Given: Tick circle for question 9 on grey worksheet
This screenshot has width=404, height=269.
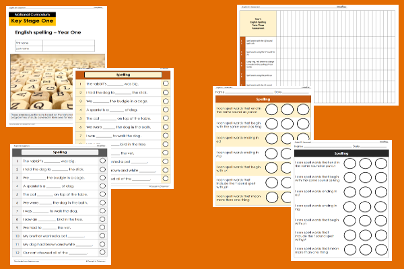Looking at the screenshot, I should [102, 227].
